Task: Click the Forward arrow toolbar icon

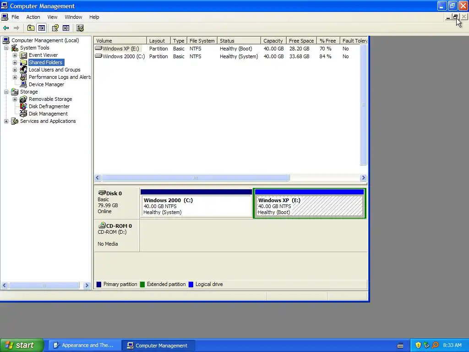Action: pyautogui.click(x=16, y=28)
